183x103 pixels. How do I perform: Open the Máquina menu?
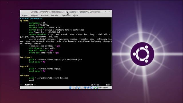coord(35,15)
